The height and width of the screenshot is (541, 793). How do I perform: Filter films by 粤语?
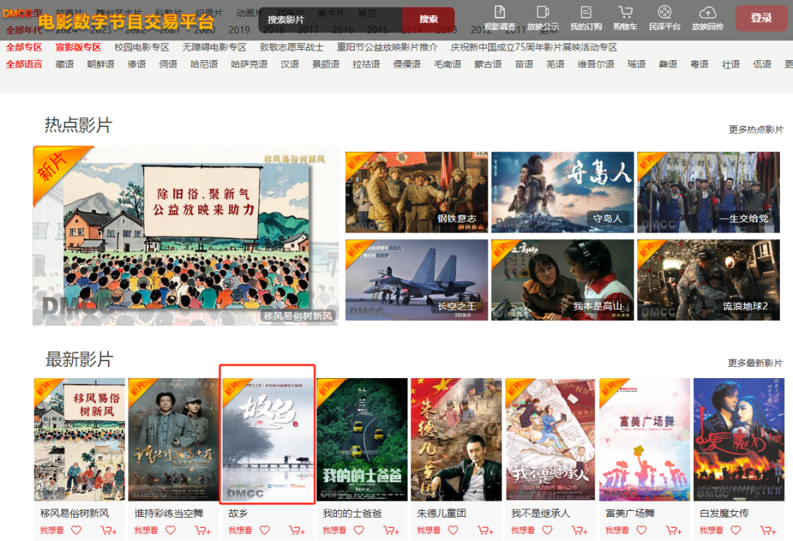pos(700,64)
